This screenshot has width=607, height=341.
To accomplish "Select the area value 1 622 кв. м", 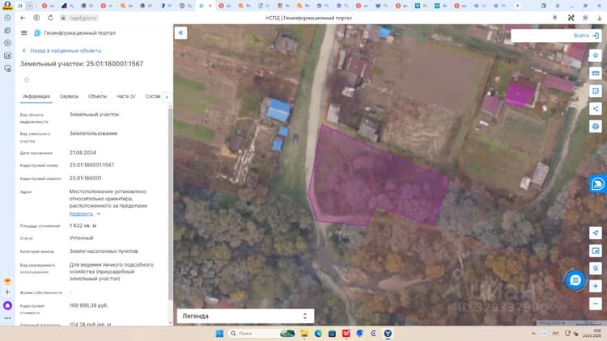I will click(x=83, y=225).
